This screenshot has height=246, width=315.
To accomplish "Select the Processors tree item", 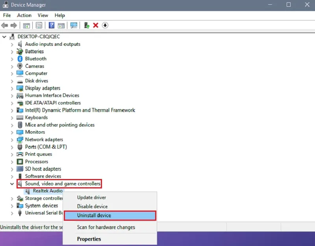I will (x=36, y=162).
